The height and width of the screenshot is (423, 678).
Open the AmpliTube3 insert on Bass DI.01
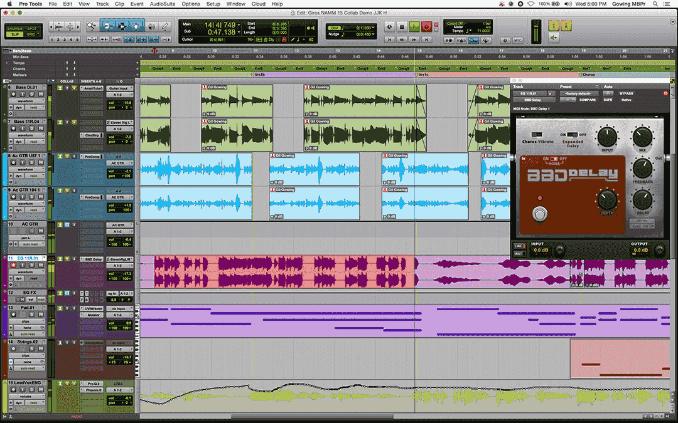pyautogui.click(x=93, y=88)
